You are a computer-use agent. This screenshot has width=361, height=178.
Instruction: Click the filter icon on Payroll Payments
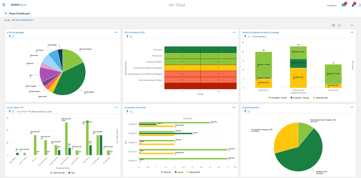coord(245,112)
